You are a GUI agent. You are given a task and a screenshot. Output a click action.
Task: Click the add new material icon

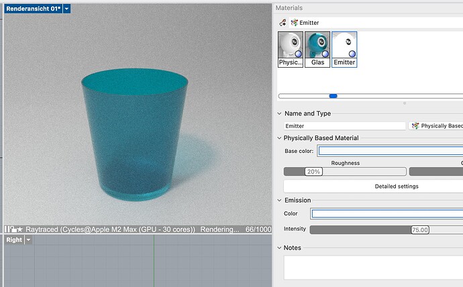[x=282, y=22]
